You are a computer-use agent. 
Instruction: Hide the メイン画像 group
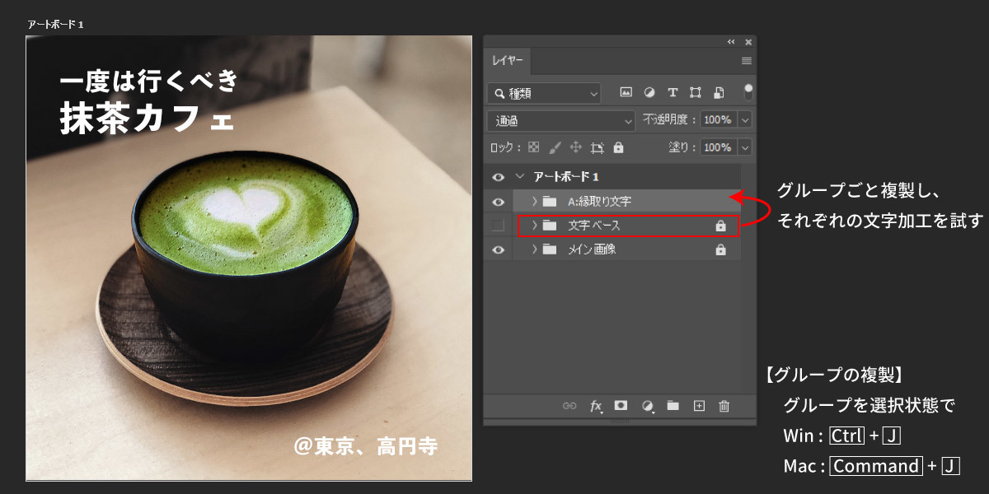(498, 249)
